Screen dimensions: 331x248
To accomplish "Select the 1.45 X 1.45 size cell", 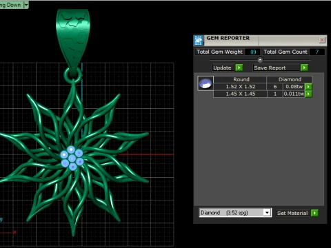I will coord(241,94).
